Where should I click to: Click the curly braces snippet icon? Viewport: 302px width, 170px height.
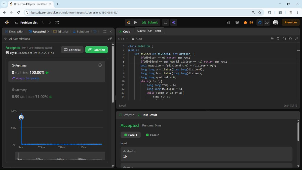(x=284, y=39)
